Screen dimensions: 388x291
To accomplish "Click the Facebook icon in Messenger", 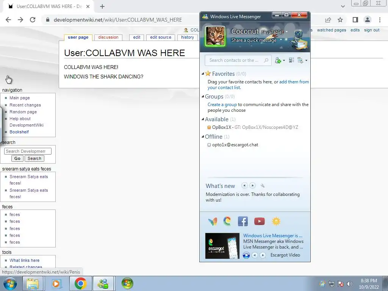I will point(243,221).
